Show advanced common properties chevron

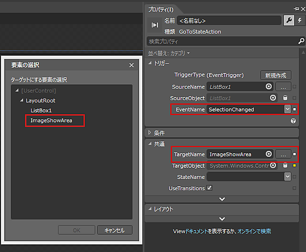(x=222, y=199)
